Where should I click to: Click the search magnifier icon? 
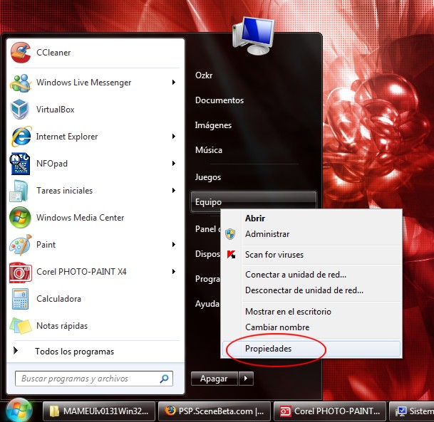(x=165, y=379)
